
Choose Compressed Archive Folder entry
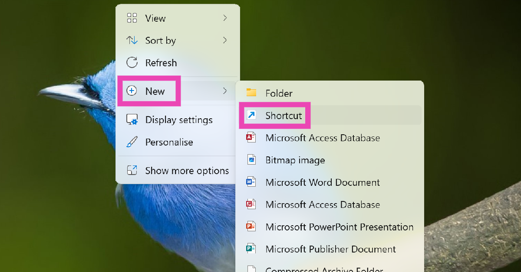pyautogui.click(x=324, y=269)
